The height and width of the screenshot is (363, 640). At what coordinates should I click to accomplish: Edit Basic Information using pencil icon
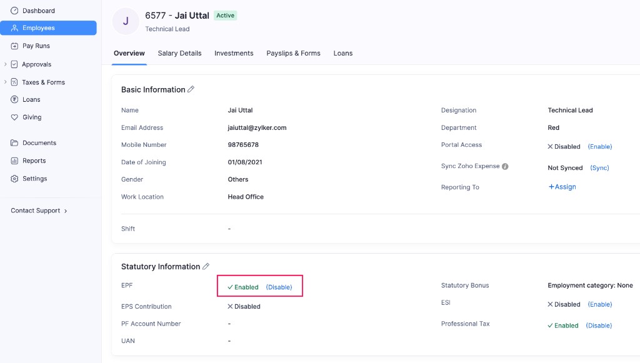[191, 89]
